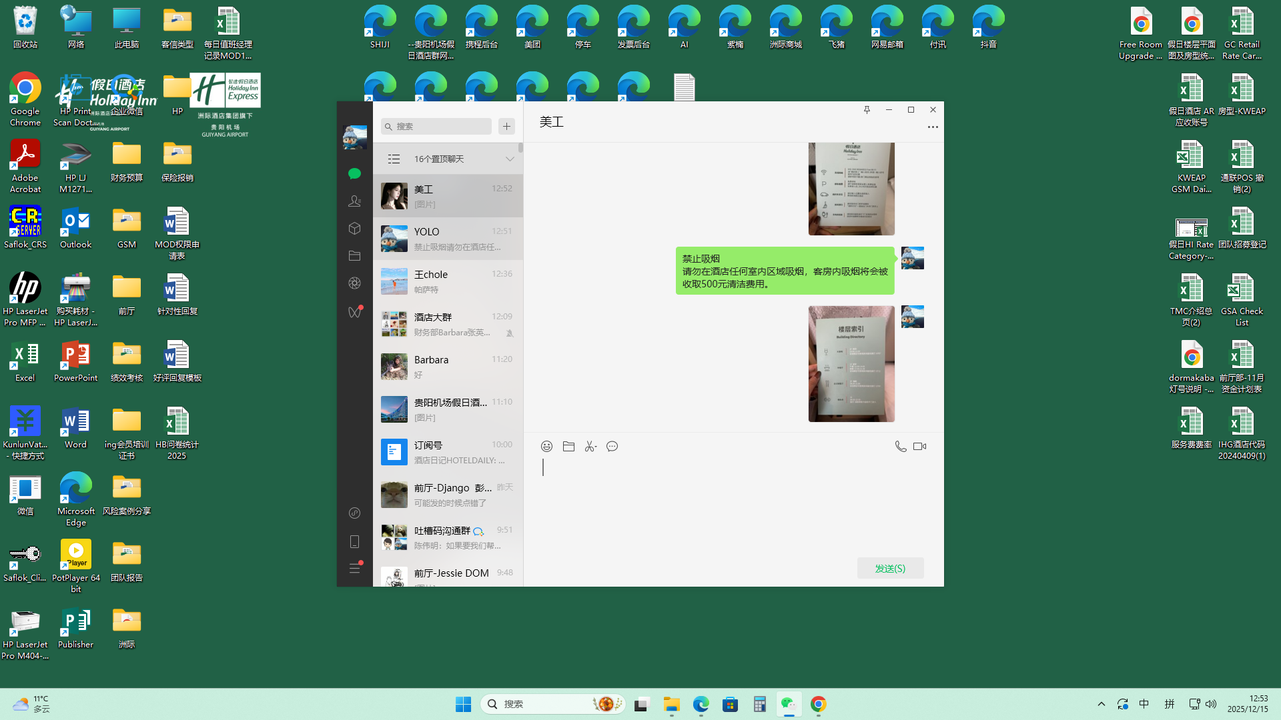Select the YOLO conversation
Screen dimensions: 1281x720
[x=448, y=239]
